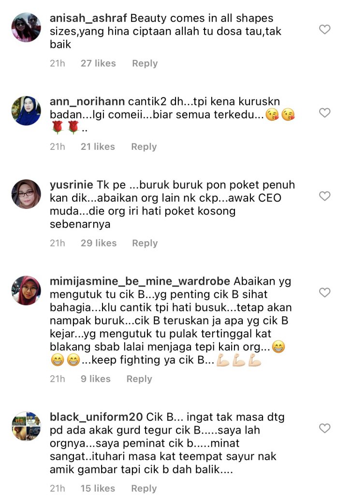Open ann_norihann's profile avatar
Viewport: 351px width, 495px height.
coord(26,111)
